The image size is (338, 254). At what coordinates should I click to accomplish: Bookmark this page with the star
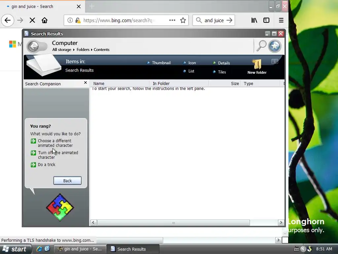(x=183, y=20)
